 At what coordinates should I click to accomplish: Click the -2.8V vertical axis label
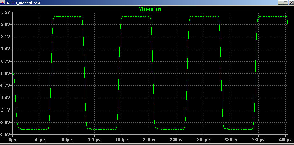(x=5, y=122)
